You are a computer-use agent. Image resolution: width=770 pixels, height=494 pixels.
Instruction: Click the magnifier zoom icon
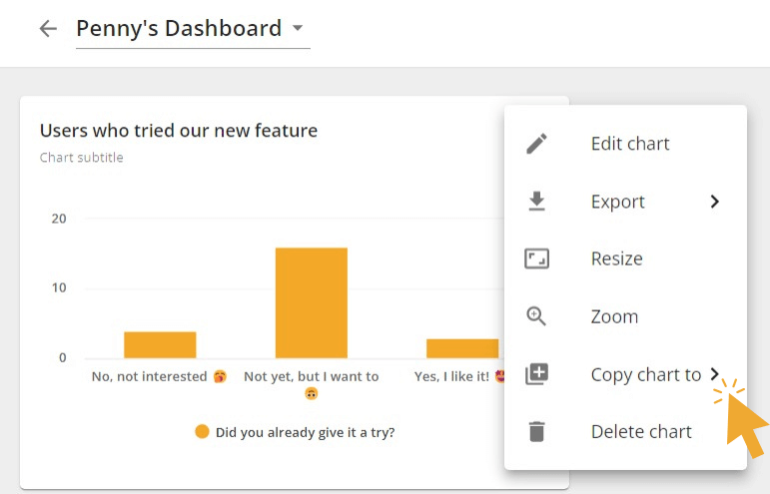pyautogui.click(x=537, y=316)
